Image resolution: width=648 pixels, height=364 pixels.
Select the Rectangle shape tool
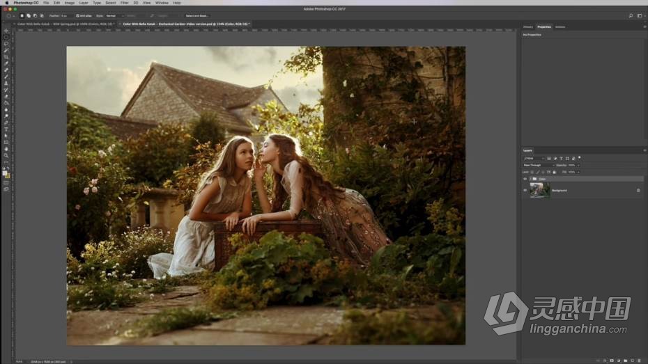tap(6, 143)
